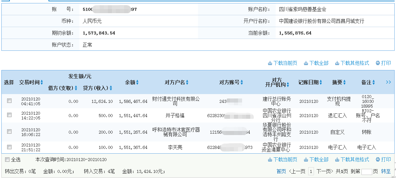Click the top 下载全部 download icon
Viewport: 396px width, 178px height.
[x=306, y=63]
